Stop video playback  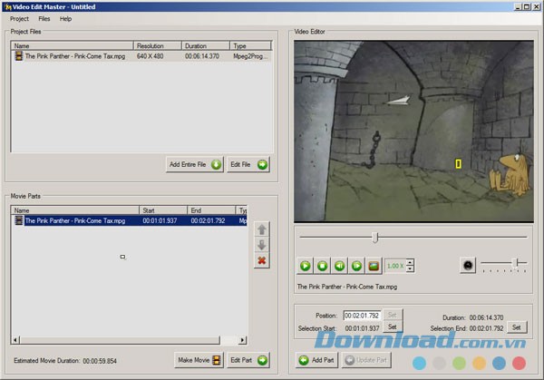point(322,266)
